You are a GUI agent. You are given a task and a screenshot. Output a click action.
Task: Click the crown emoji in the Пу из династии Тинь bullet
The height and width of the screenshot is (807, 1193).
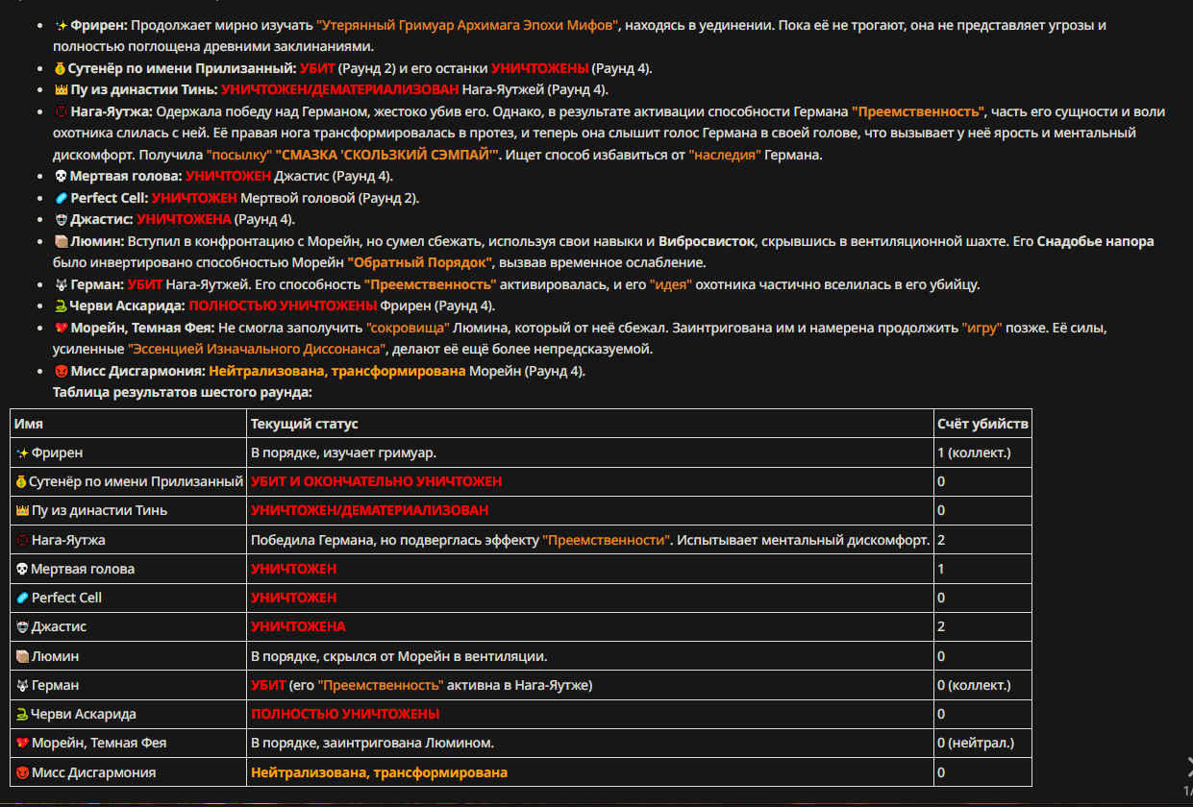coord(61,89)
